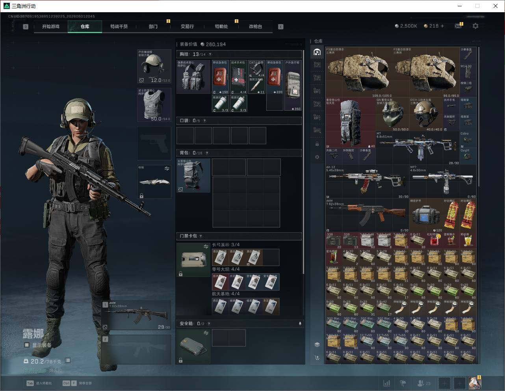This screenshot has height=391, width=505.
Task: Select the CAT止血带 tourniquet item
Action: point(257,69)
